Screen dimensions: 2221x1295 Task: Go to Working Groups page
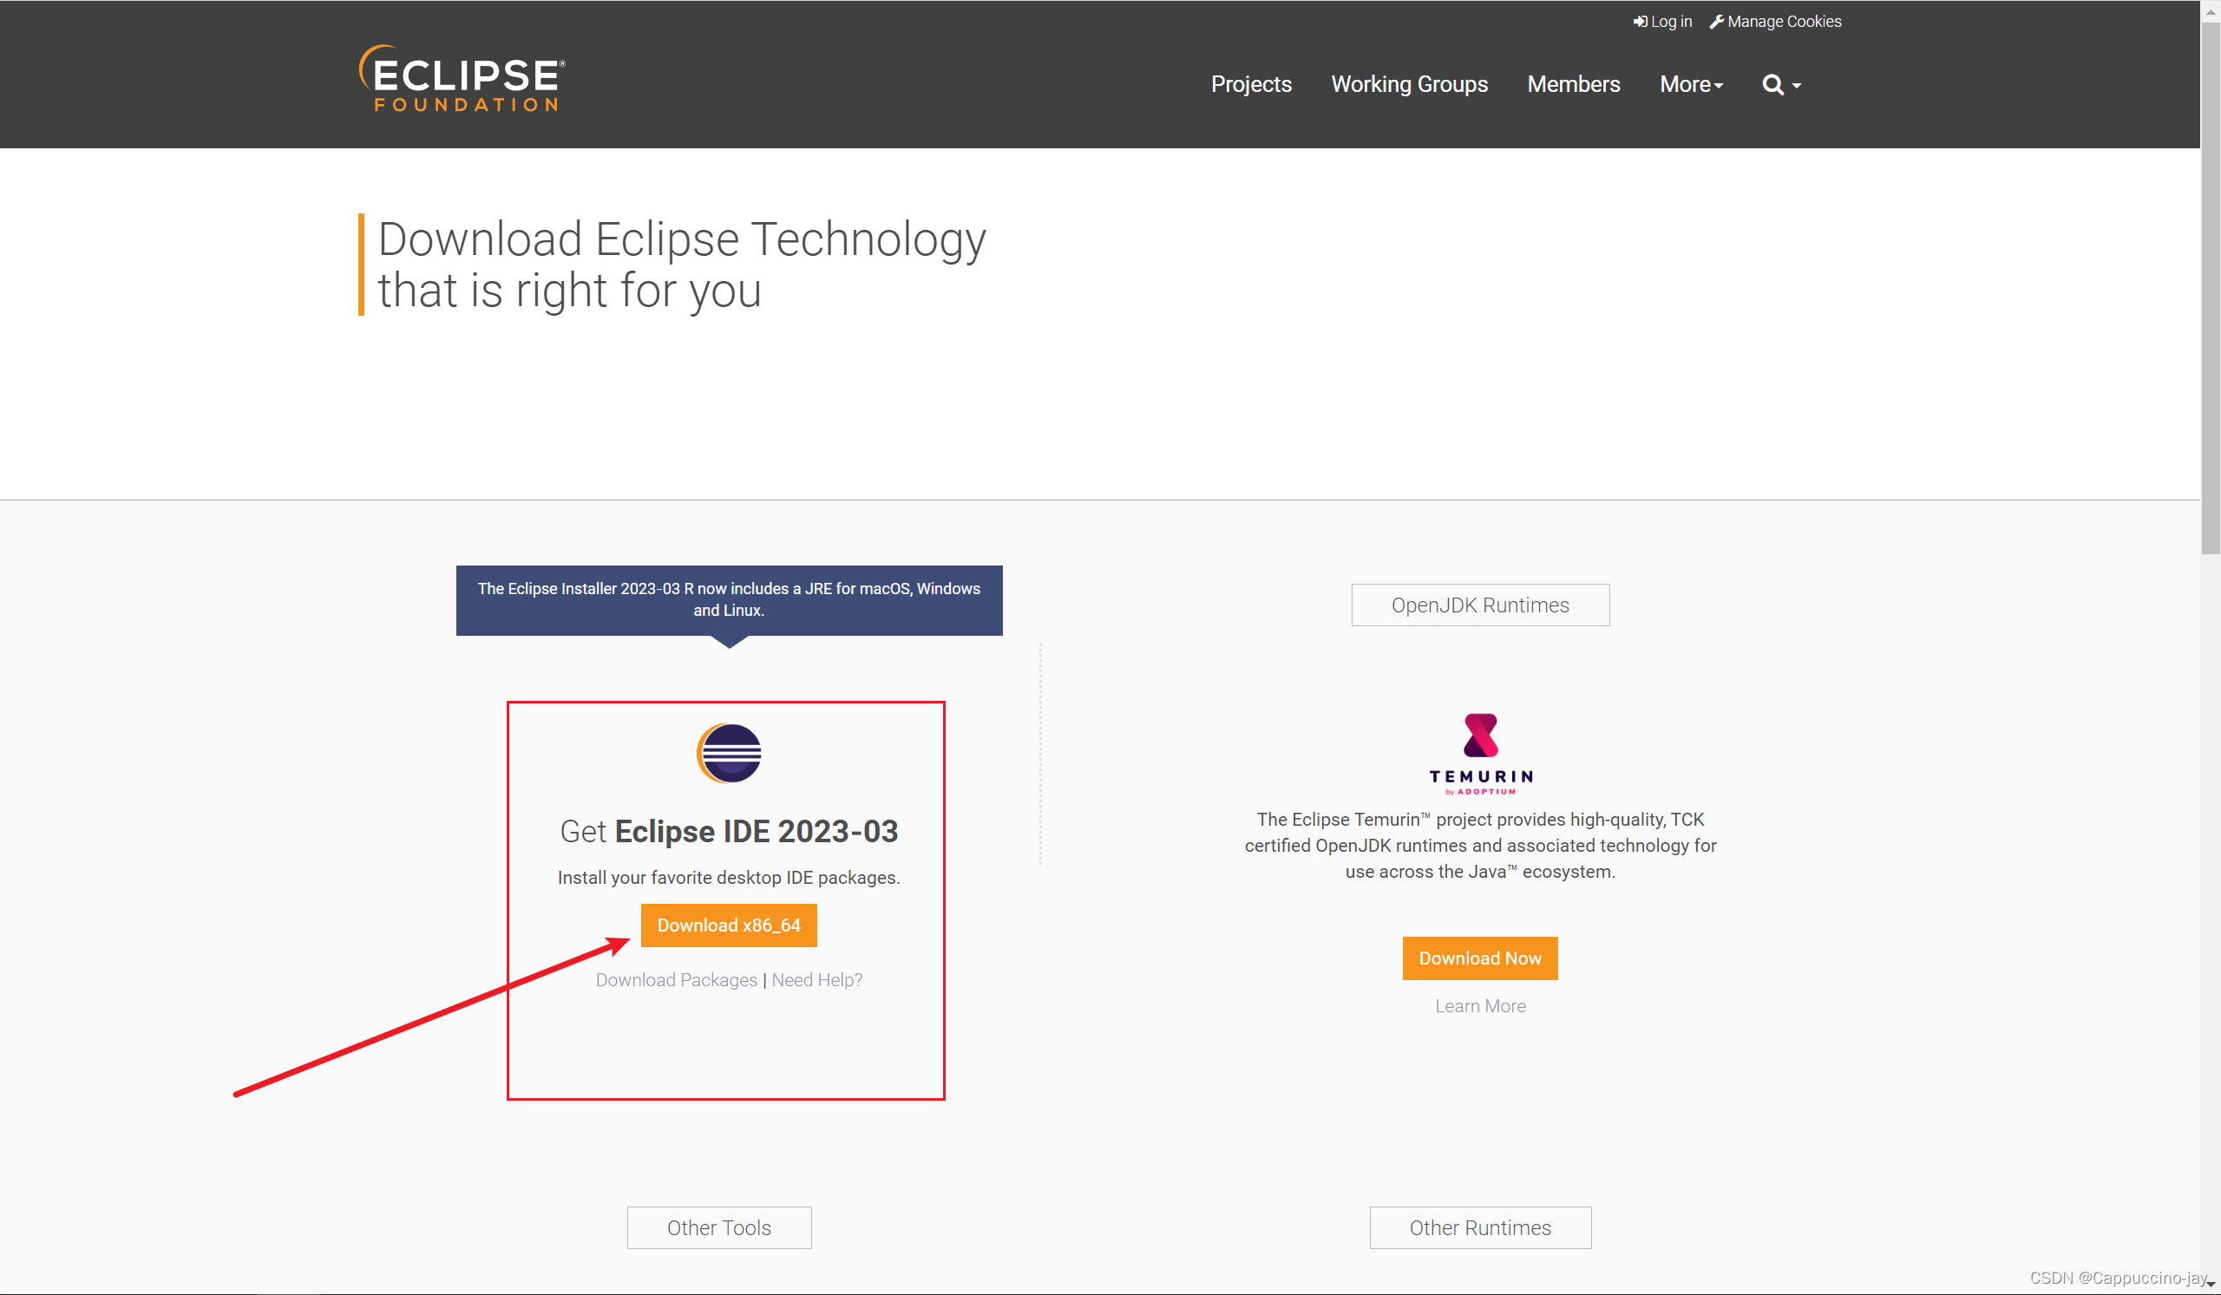(1408, 85)
